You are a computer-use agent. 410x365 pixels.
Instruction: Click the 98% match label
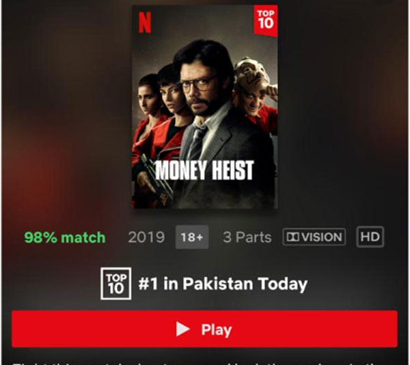tap(65, 237)
